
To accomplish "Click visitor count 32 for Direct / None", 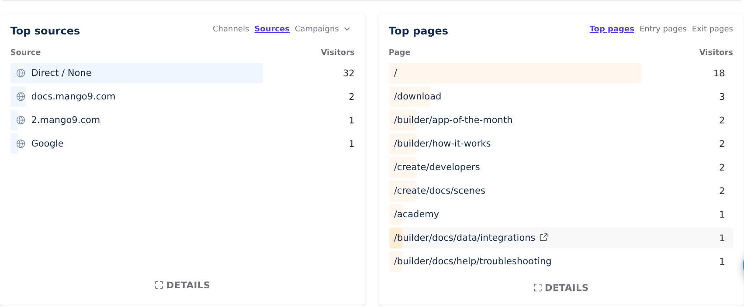I will [x=349, y=73].
